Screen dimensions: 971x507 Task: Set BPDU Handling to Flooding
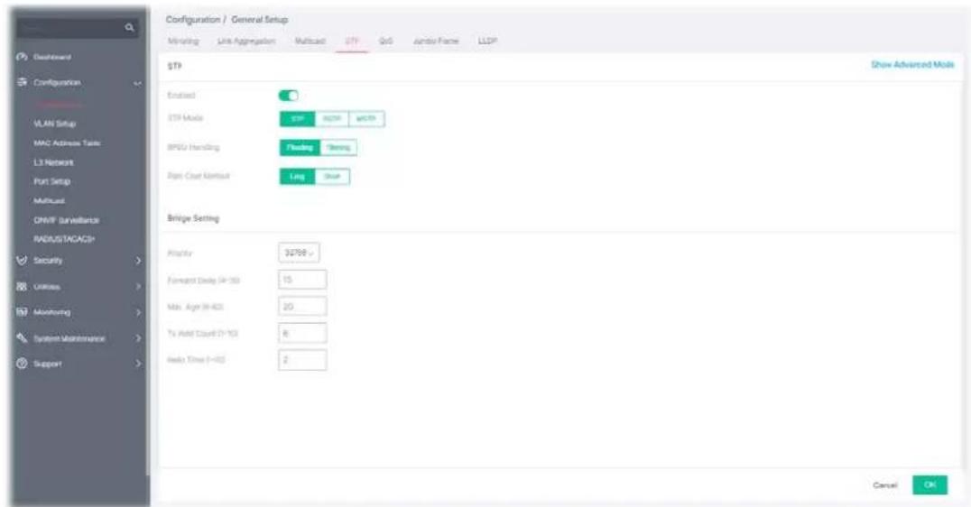pos(300,147)
